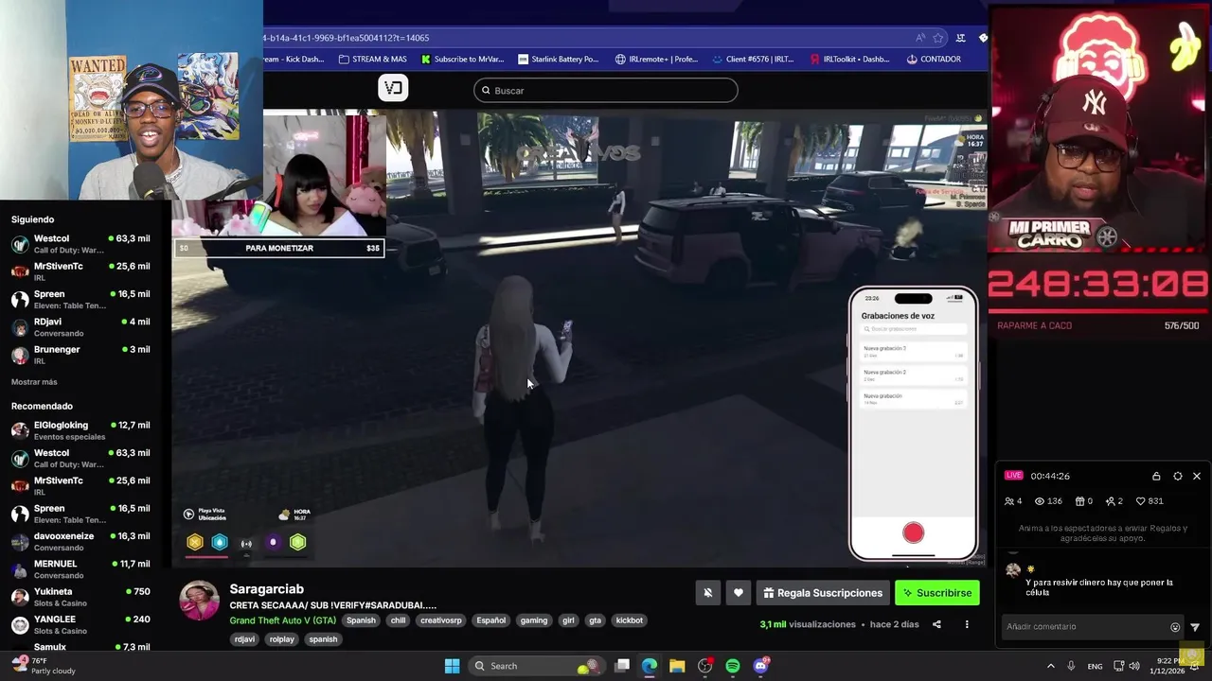Click the red record button on phone
The height and width of the screenshot is (681, 1212).
(x=913, y=533)
